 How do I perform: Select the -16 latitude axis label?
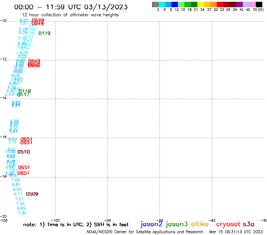click(3, 137)
